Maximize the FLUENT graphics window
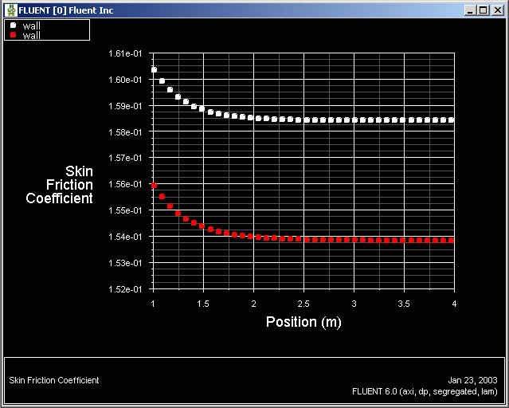This screenshot has height=408, width=509. click(x=483, y=10)
